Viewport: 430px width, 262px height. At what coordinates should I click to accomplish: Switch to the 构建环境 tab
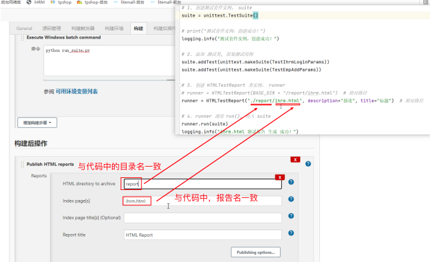coord(114,28)
